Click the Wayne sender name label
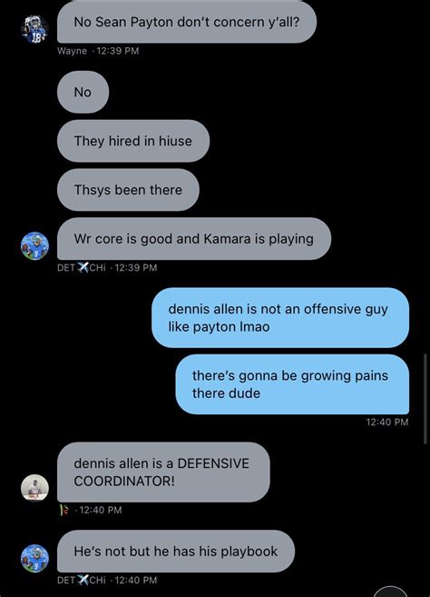This screenshot has height=597, width=430. pyautogui.click(x=72, y=51)
